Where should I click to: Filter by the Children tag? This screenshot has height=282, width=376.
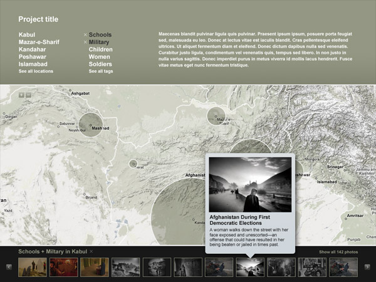(x=100, y=50)
